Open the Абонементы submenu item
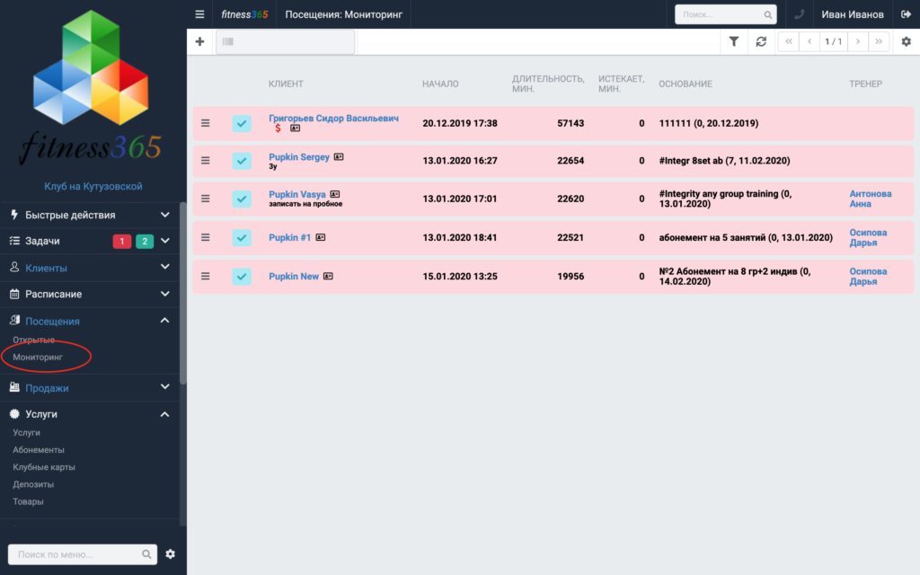Viewport: 920px width, 575px height. click(x=39, y=449)
